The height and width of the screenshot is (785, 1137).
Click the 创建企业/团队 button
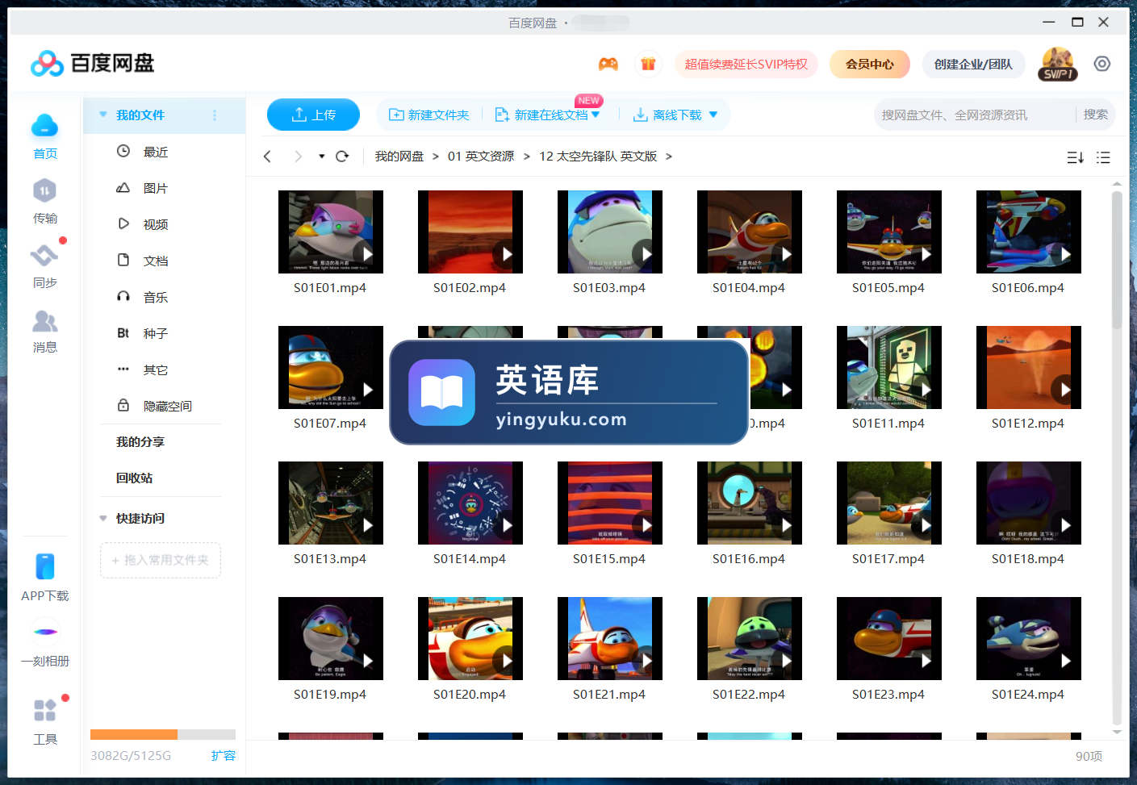(973, 64)
